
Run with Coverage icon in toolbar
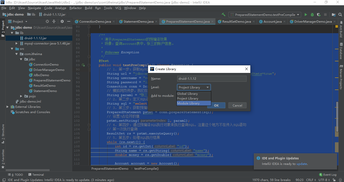point(319,15)
